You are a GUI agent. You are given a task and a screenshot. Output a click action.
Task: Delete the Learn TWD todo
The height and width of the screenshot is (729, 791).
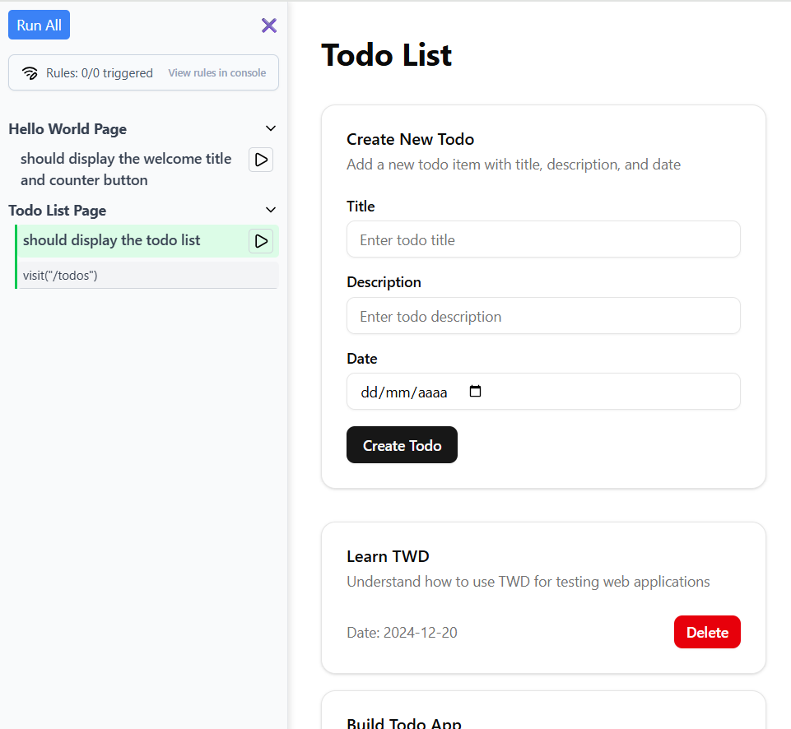point(706,632)
